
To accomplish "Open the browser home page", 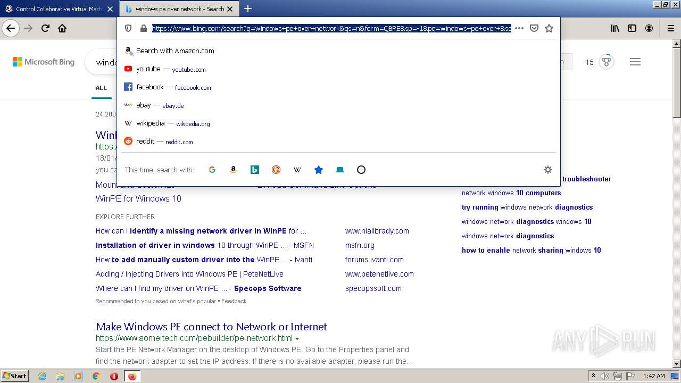I will pos(62,28).
